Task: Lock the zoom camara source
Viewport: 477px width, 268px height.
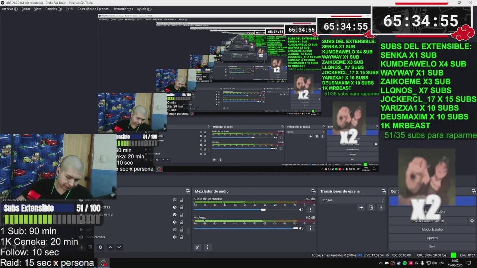Action: 181,237
